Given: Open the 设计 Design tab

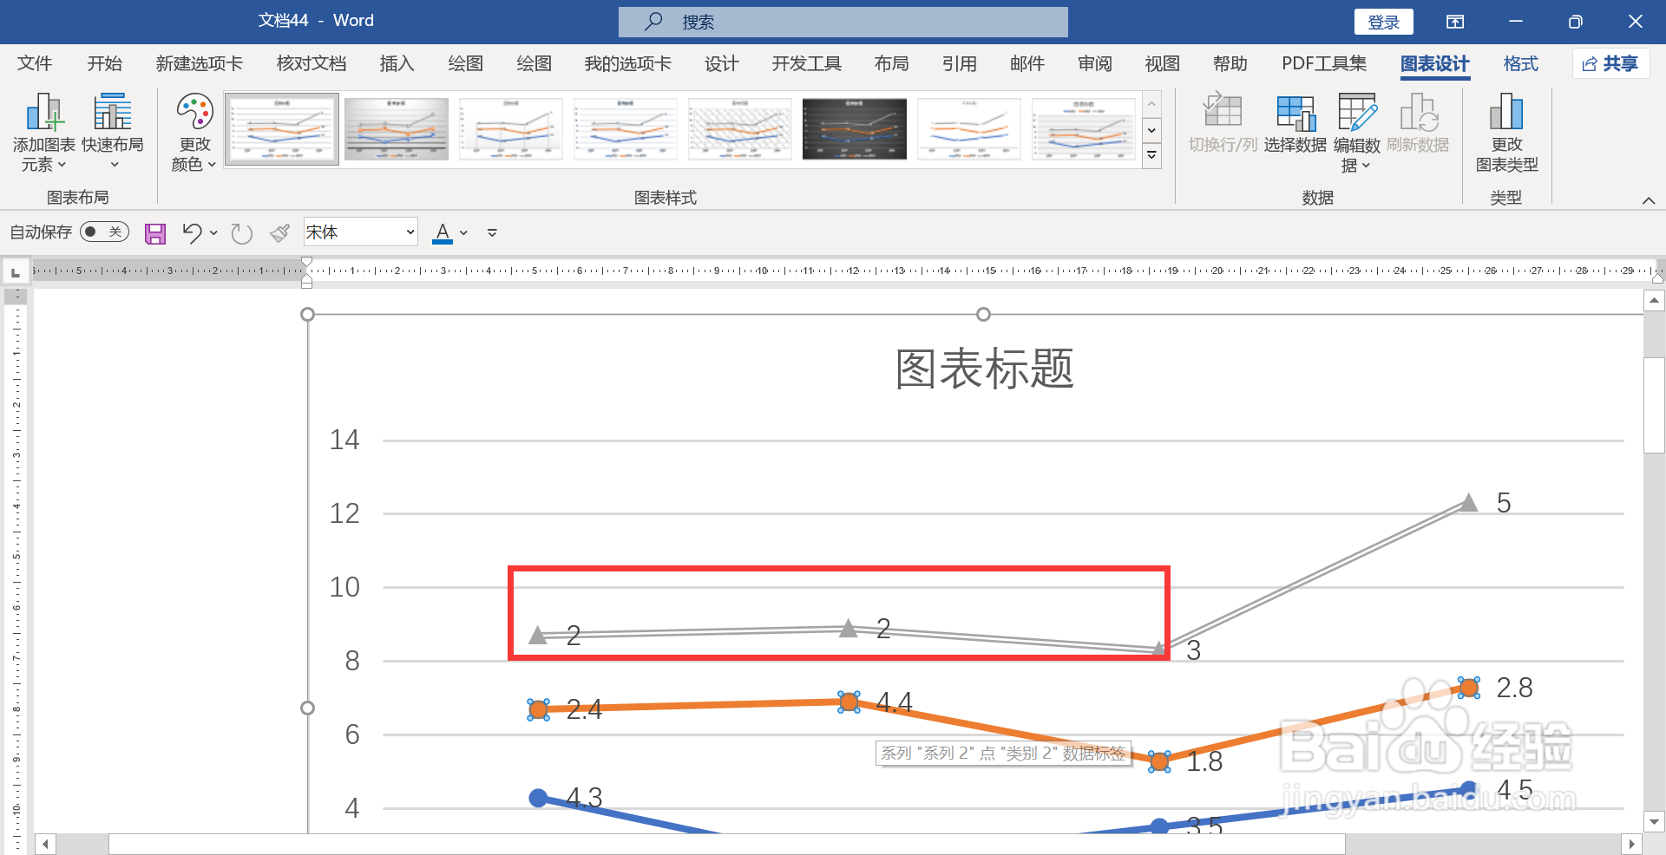Looking at the screenshot, I should (721, 63).
